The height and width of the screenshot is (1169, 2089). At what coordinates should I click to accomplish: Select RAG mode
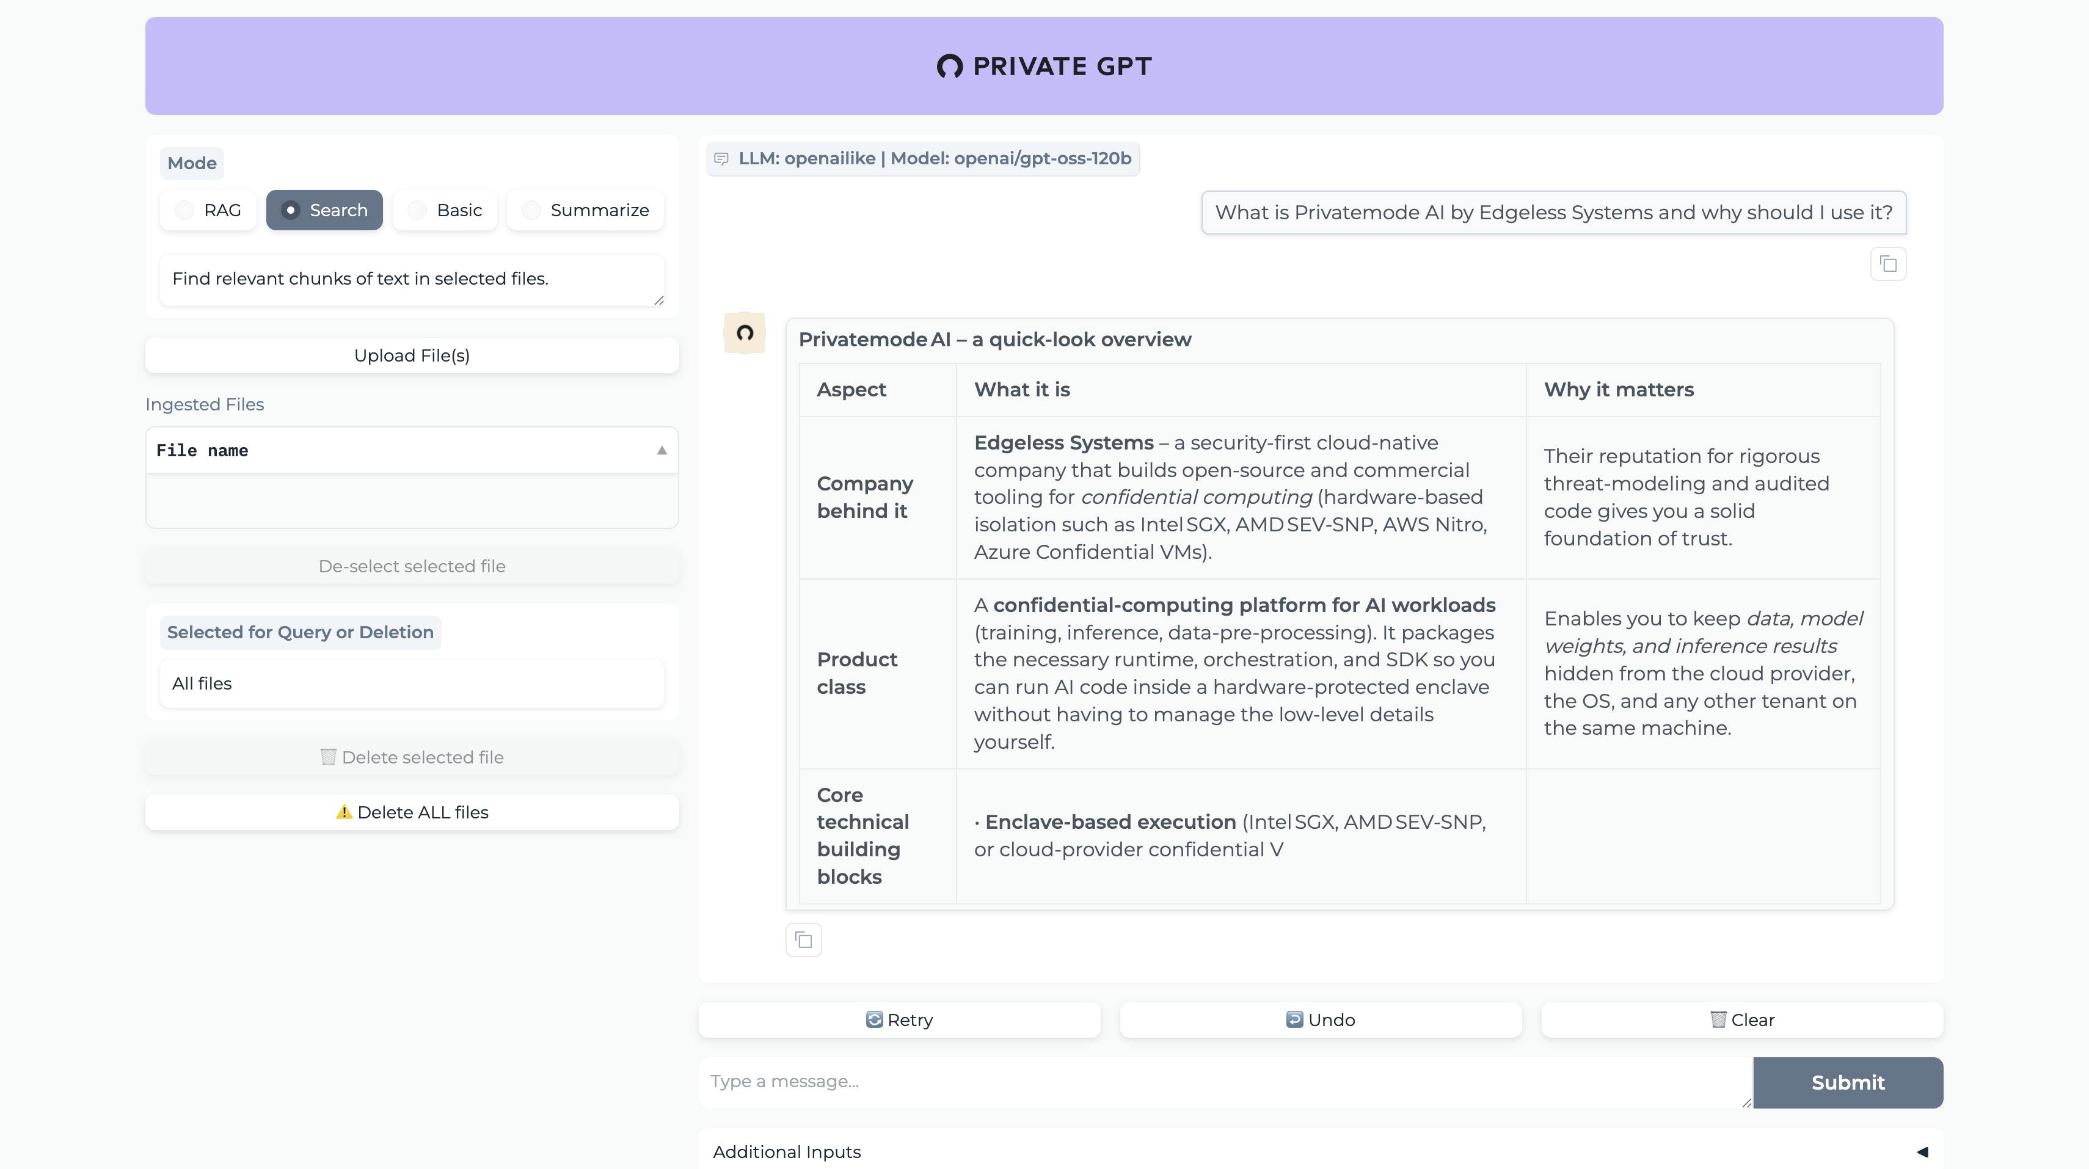coord(185,211)
